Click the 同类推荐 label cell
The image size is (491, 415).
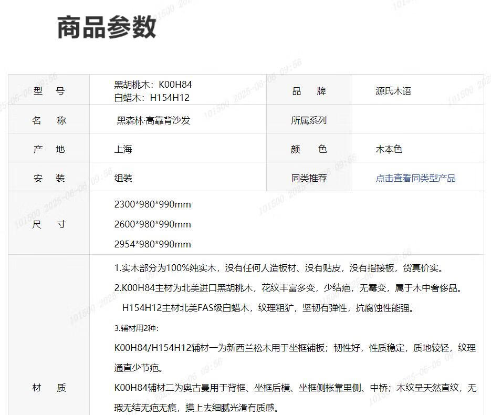309,178
